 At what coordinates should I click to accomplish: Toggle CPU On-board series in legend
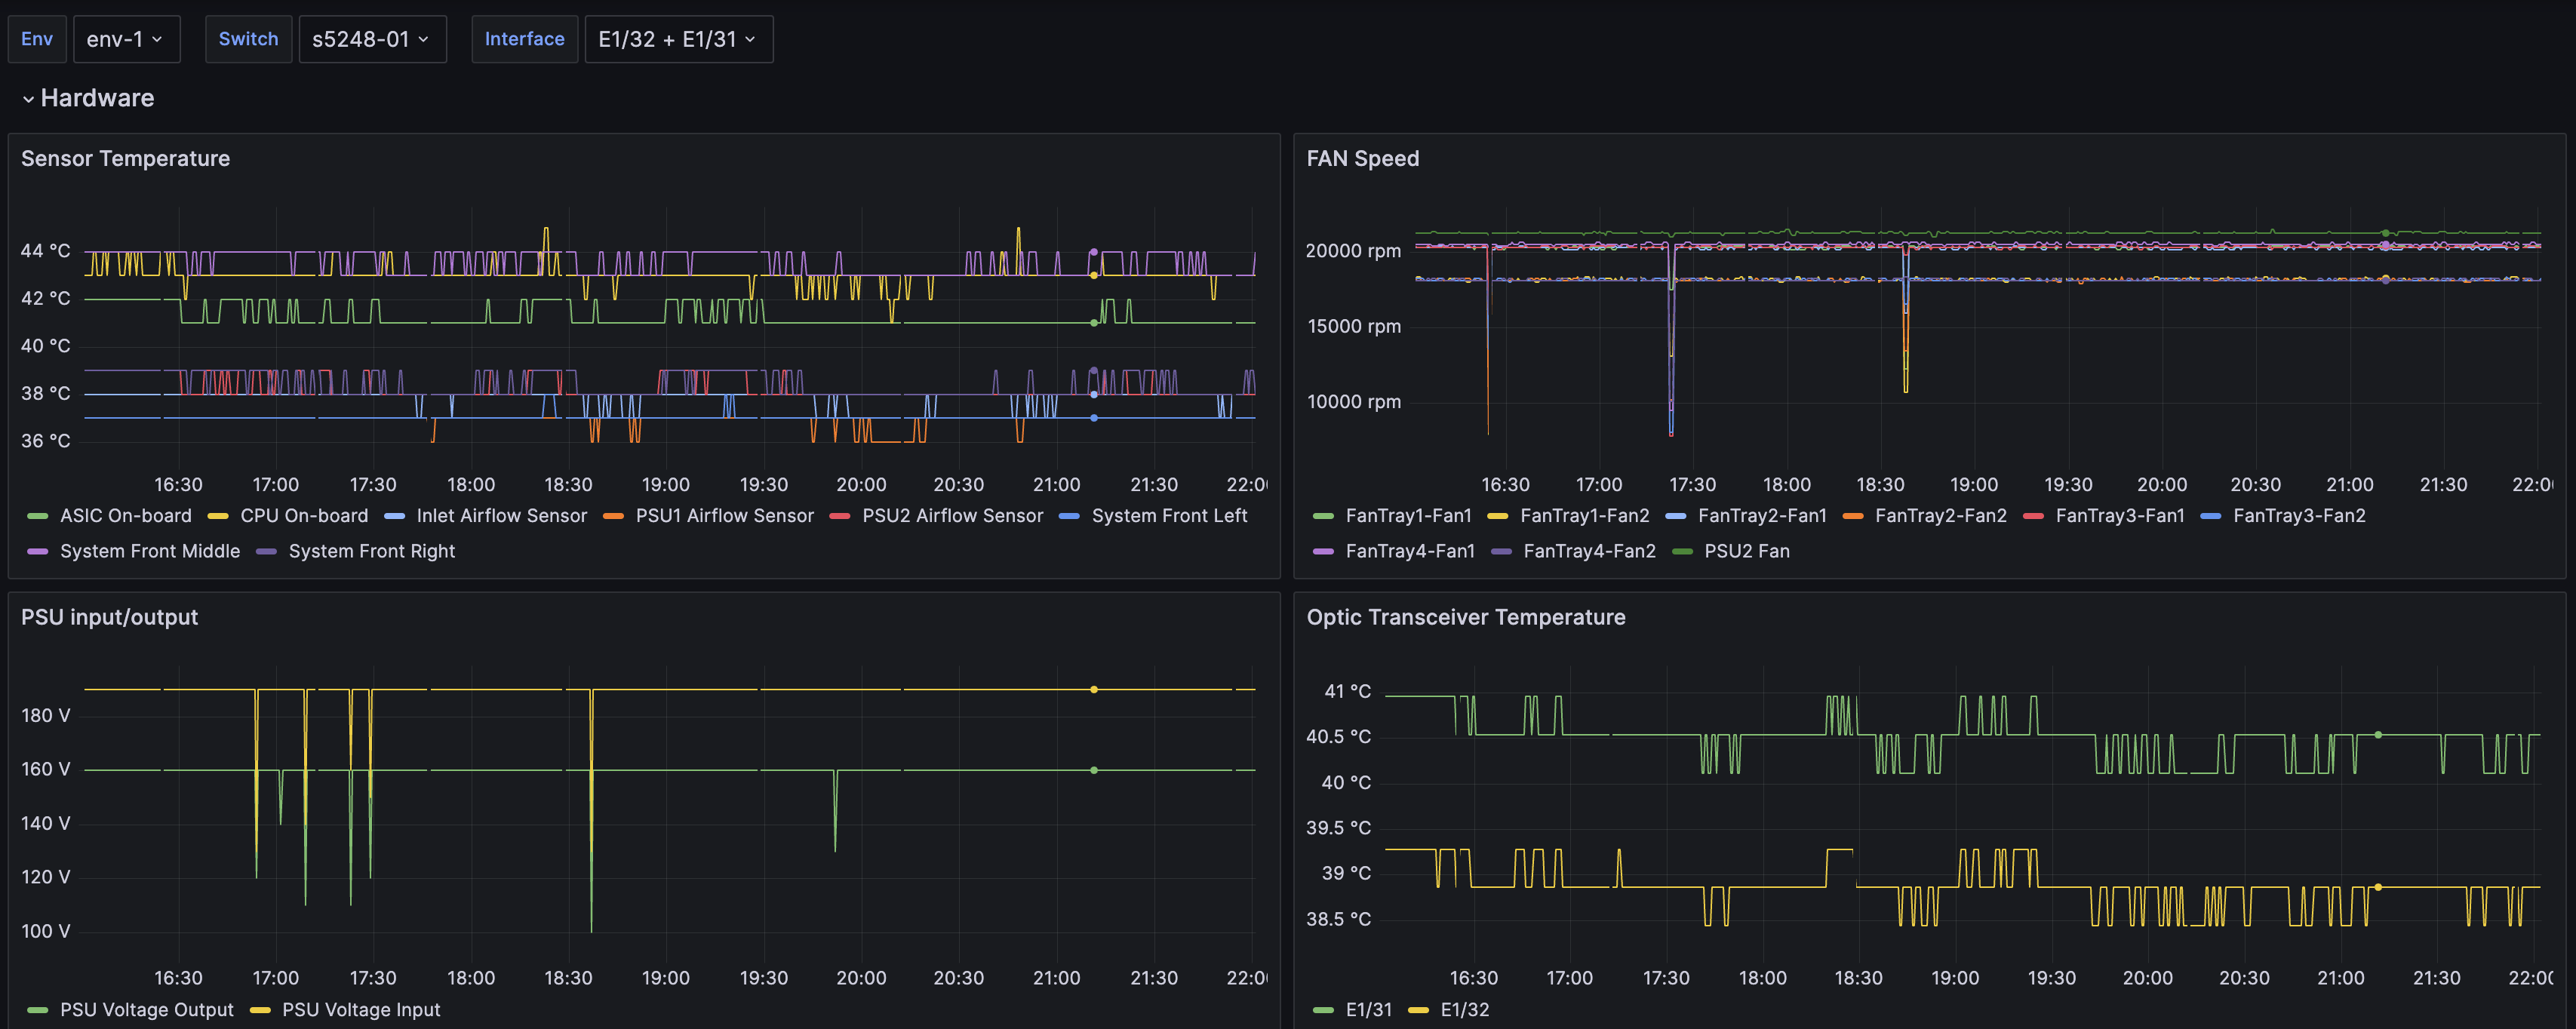(x=303, y=516)
